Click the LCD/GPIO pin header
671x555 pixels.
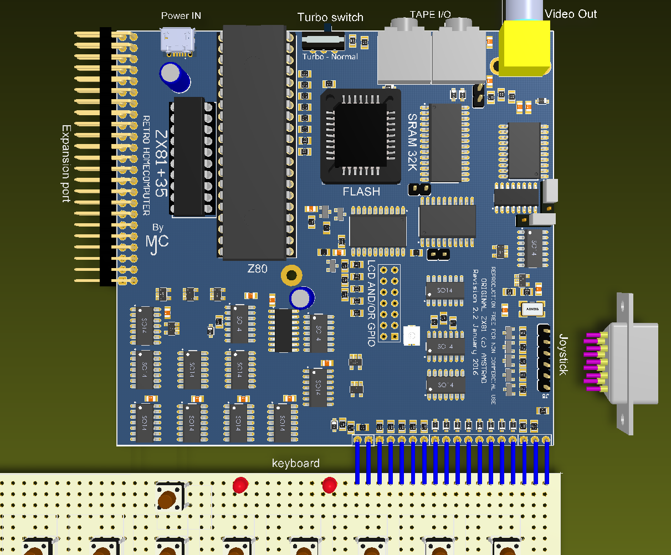[x=389, y=303]
